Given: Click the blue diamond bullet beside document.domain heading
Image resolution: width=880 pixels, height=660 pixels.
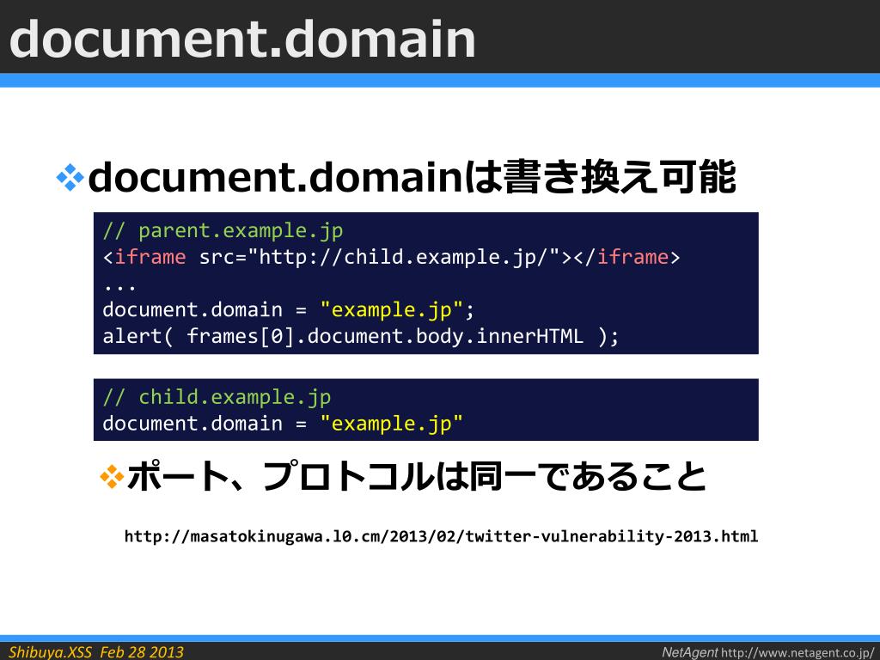Looking at the screenshot, I should [x=70, y=177].
